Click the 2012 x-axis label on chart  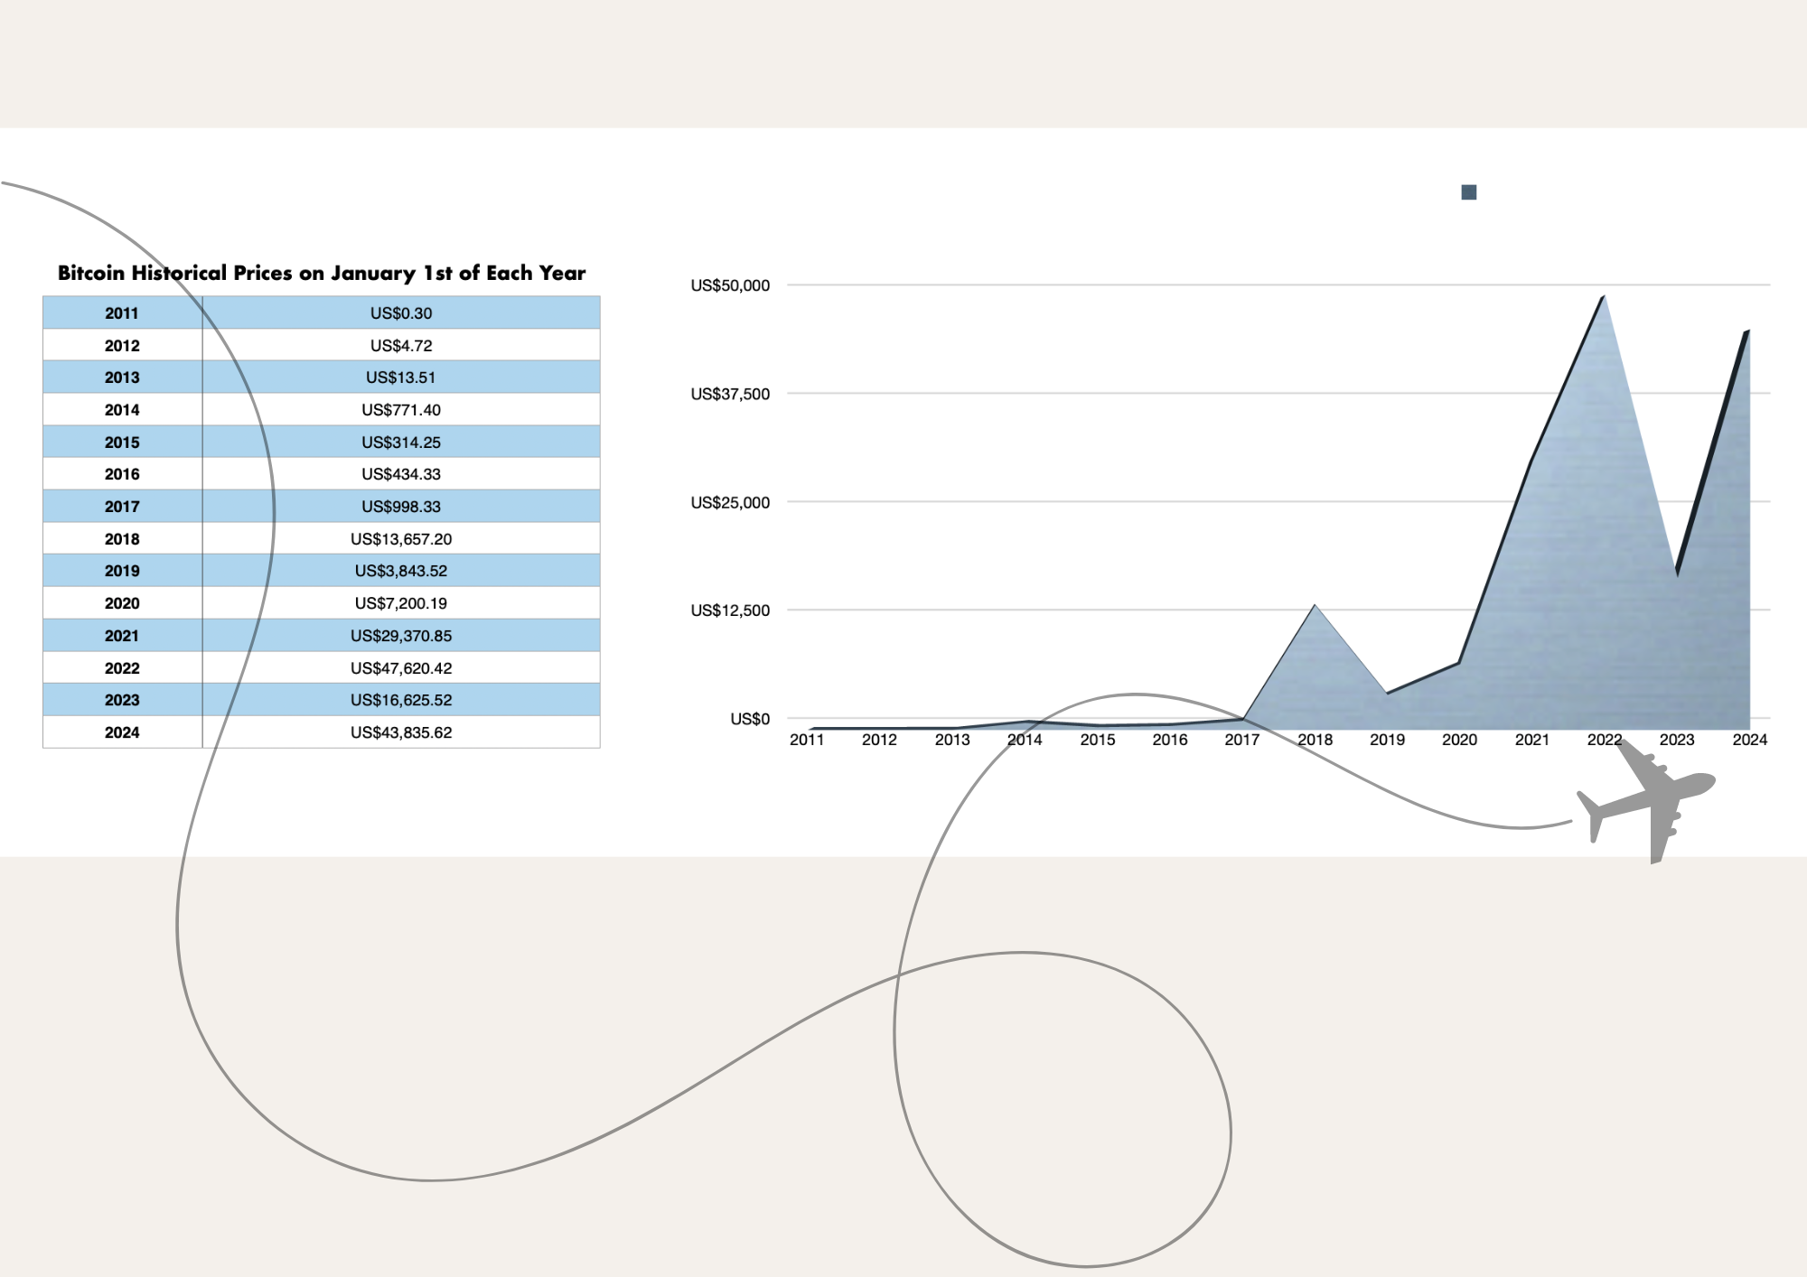pyautogui.click(x=879, y=740)
